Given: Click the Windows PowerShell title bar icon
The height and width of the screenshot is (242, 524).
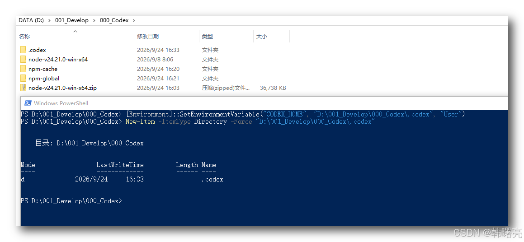Looking at the screenshot, I should tap(28, 103).
